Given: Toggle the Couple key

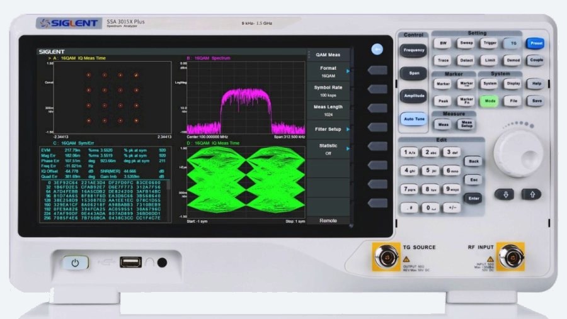Looking at the screenshot, I should tap(536, 60).
